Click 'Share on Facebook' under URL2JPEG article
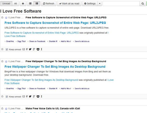The image size is (147, 113). pyautogui.click(x=37, y=41)
